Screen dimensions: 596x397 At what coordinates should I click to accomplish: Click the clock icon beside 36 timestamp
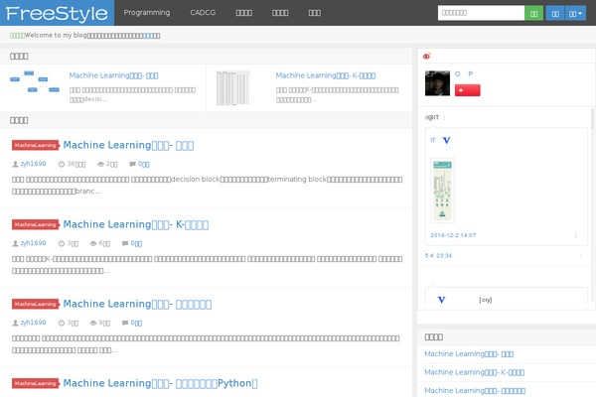point(62,164)
